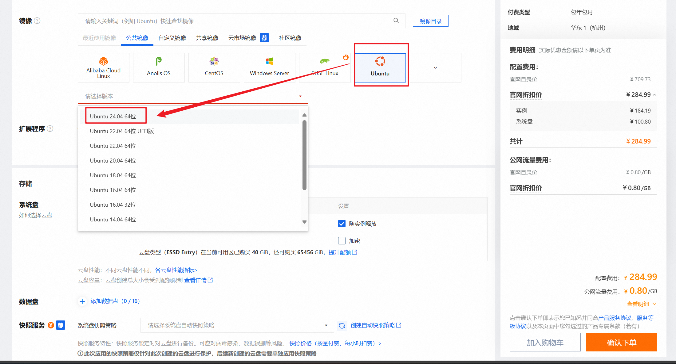The width and height of the screenshot is (676, 364).
Task: Open the 创建自动快照策略 link
Action: click(373, 325)
